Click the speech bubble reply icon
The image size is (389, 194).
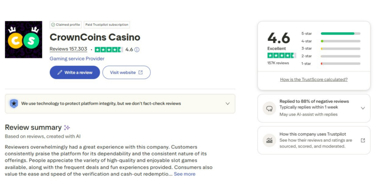tap(269, 108)
